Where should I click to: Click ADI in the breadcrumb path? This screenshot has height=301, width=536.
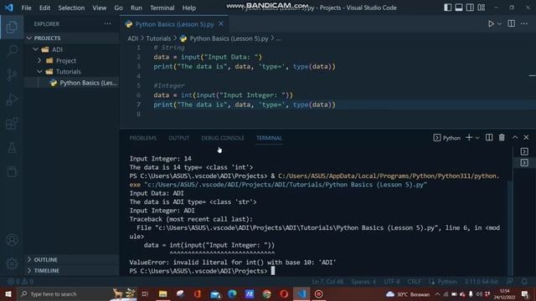tap(132, 38)
